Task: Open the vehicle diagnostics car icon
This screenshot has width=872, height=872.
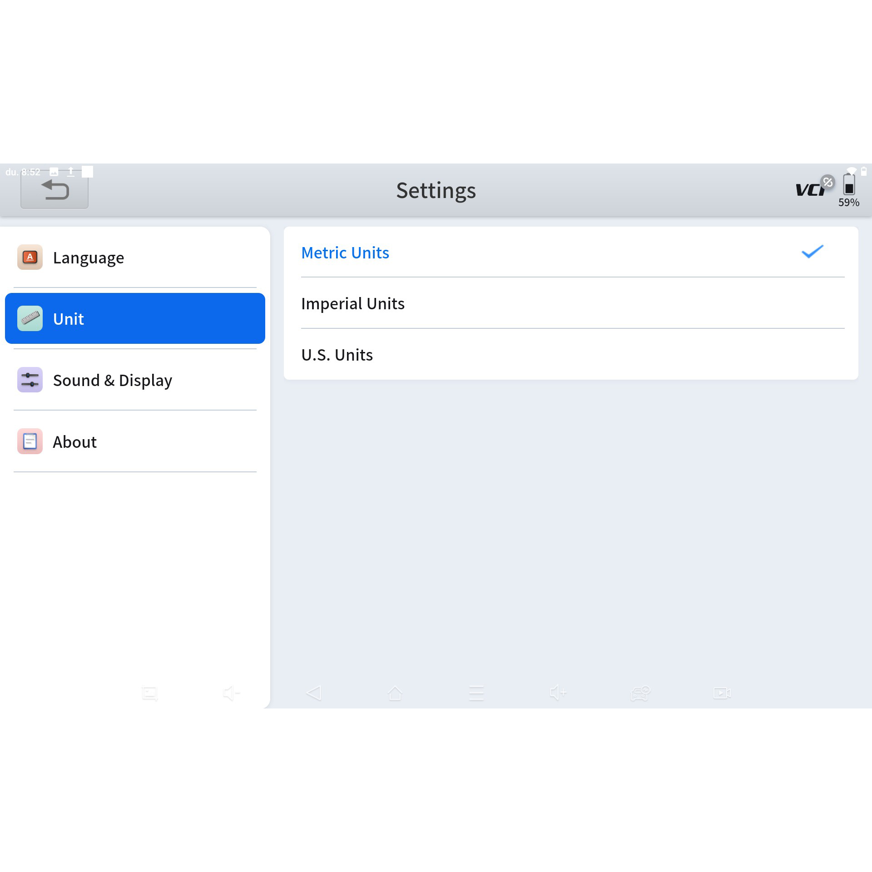Action: 640,693
